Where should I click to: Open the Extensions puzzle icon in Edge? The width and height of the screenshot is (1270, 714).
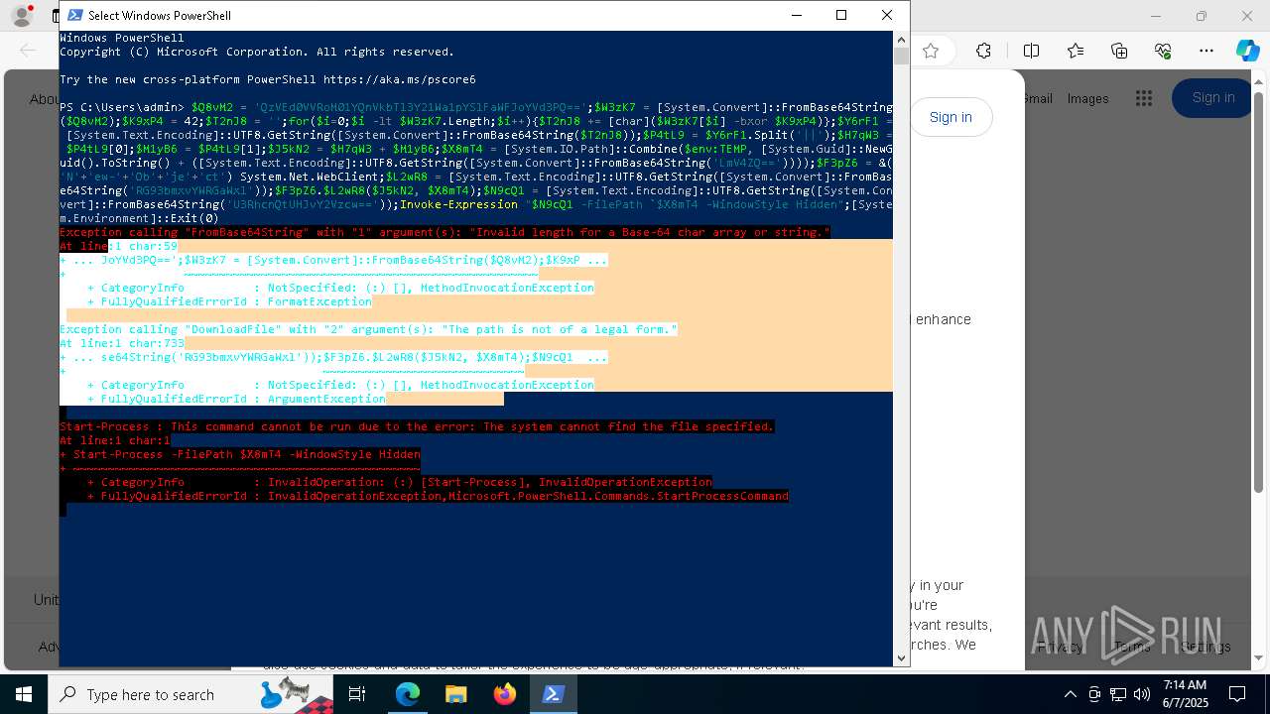point(983,51)
